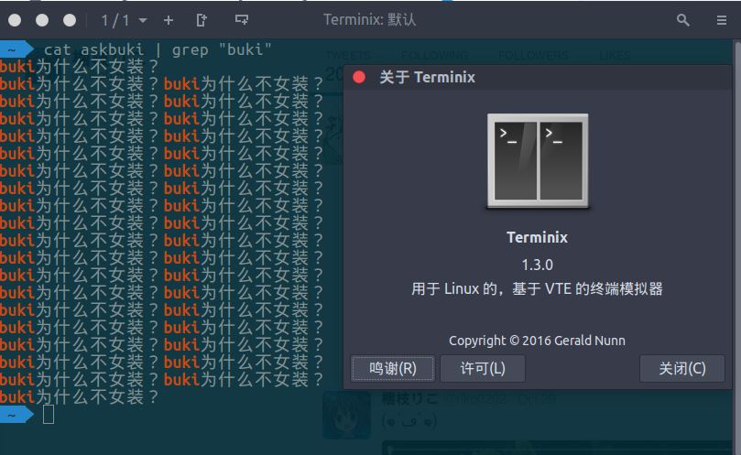The height and width of the screenshot is (455, 741).
Task: Click the Terminix: 默认 window title
Action: point(369,20)
